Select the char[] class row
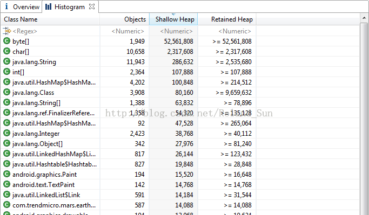The width and height of the screenshot is (369, 215). pos(180,51)
